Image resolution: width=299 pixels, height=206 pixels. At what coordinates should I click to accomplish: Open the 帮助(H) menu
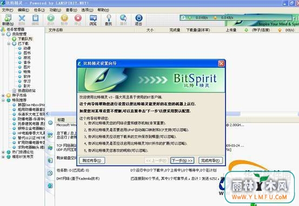103,10
